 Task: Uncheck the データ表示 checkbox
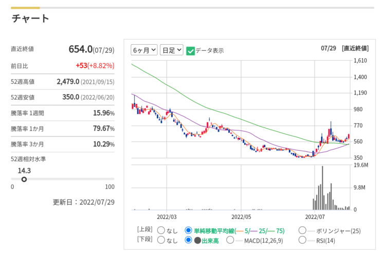point(190,51)
